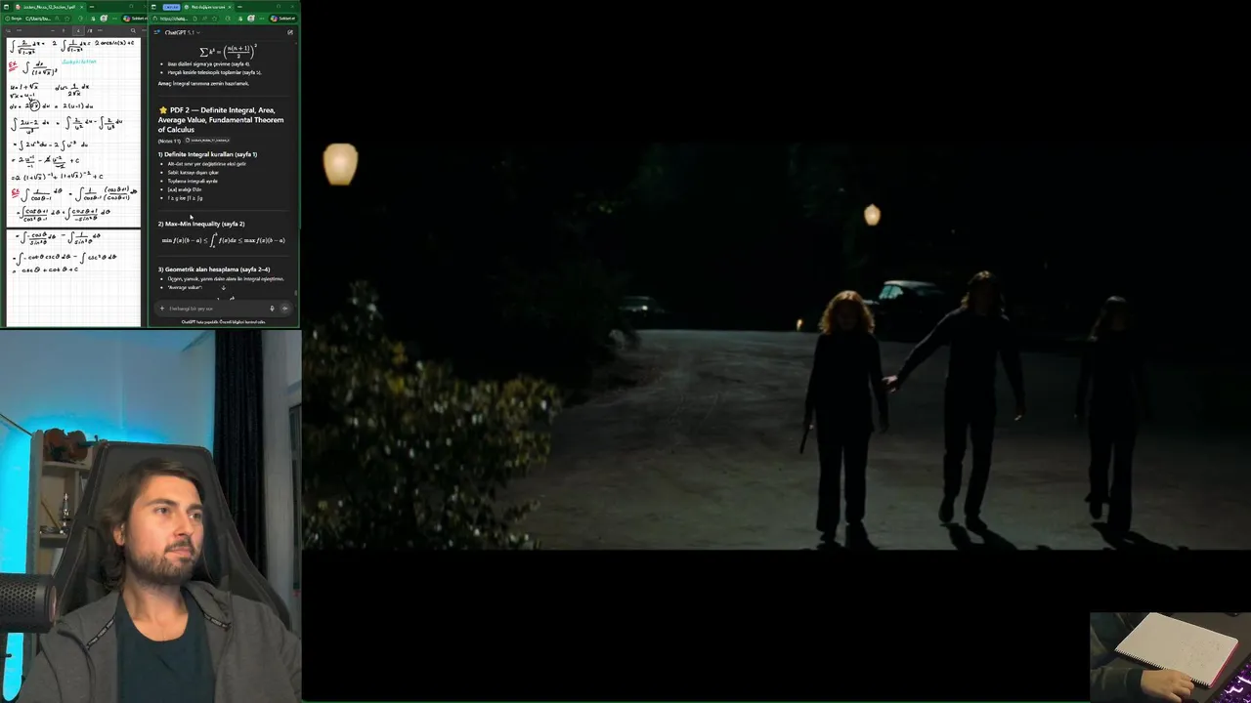Expand the ChatGPT 5.1 model dropdown

pos(182,32)
